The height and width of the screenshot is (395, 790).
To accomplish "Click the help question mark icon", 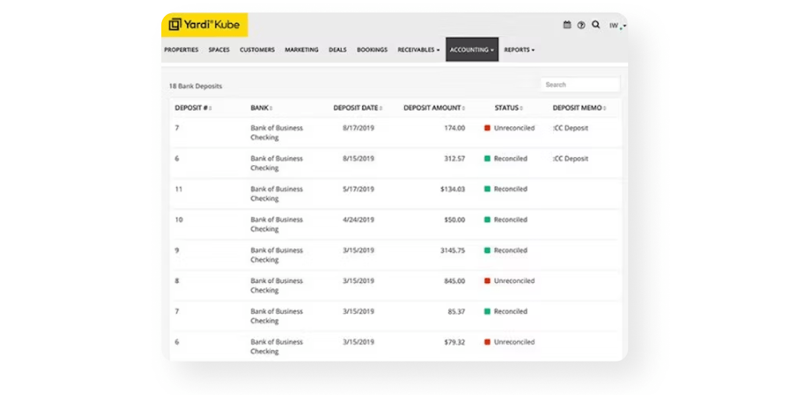I will pos(581,25).
